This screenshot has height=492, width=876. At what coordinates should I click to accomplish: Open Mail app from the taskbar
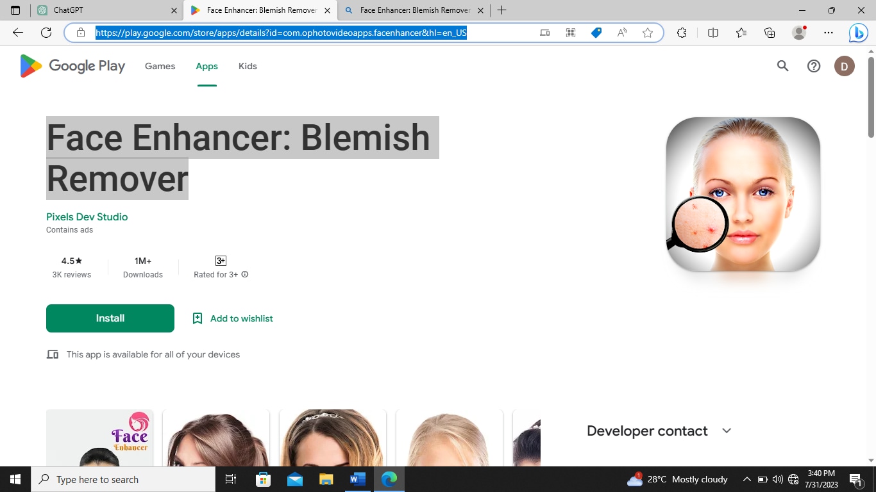coord(295,479)
